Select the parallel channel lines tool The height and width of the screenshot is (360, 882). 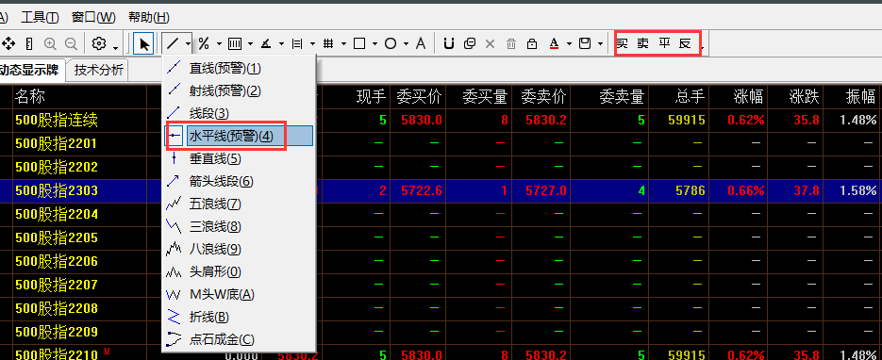(x=297, y=43)
